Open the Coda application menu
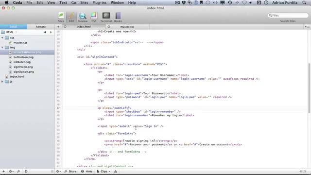The height and width of the screenshot is (175, 311). coord(17,2)
